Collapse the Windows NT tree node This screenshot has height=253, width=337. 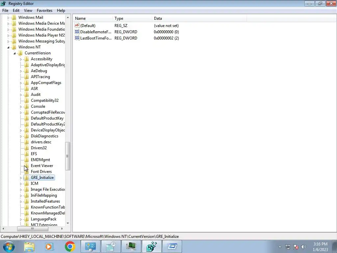tap(8, 47)
